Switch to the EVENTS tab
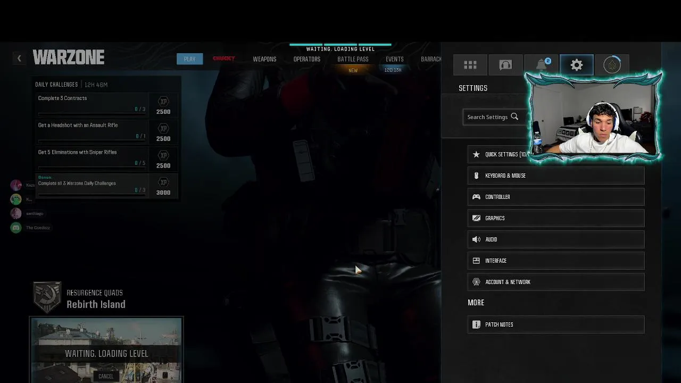Image resolution: width=681 pixels, height=383 pixels. click(395, 59)
